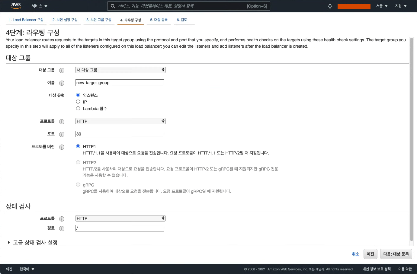The height and width of the screenshot is (274, 417).
Task: Select IP target type
Action: point(78,102)
